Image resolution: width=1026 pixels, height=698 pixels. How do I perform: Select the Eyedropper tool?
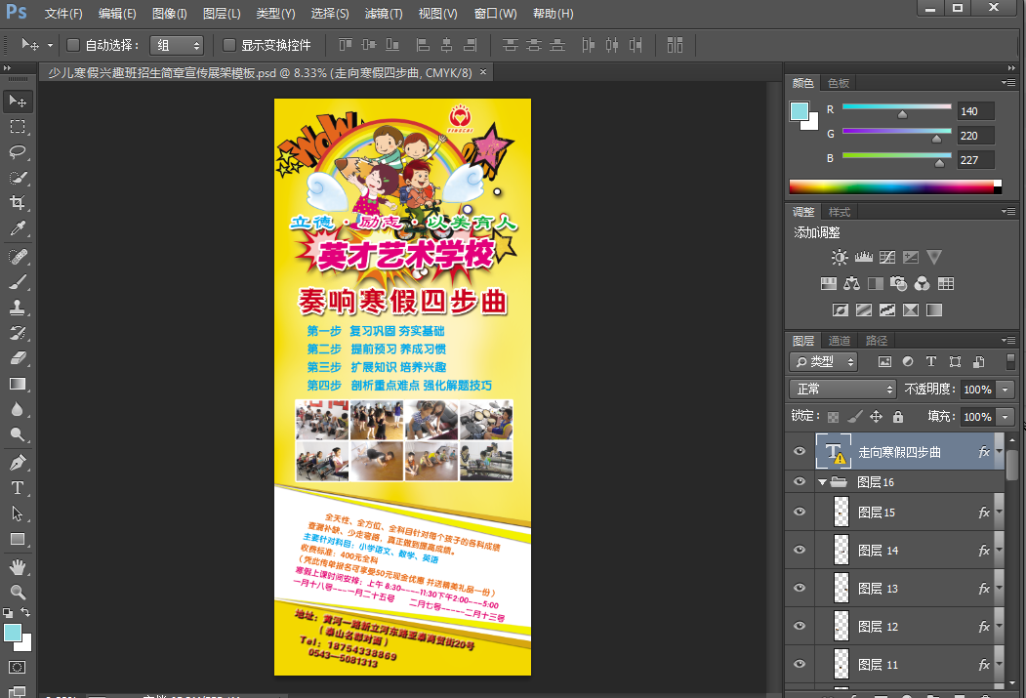(x=18, y=229)
